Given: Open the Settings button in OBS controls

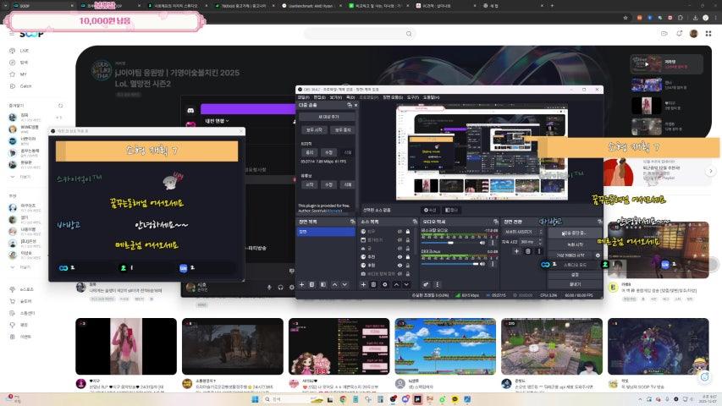Looking at the screenshot, I should (575, 274).
